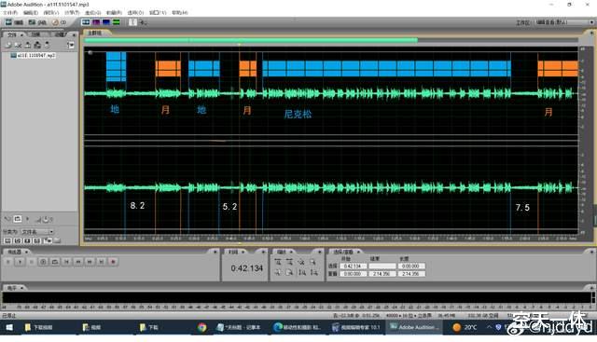This screenshot has width=597, height=342.
Task: Open the View menu
Action: (51, 12)
